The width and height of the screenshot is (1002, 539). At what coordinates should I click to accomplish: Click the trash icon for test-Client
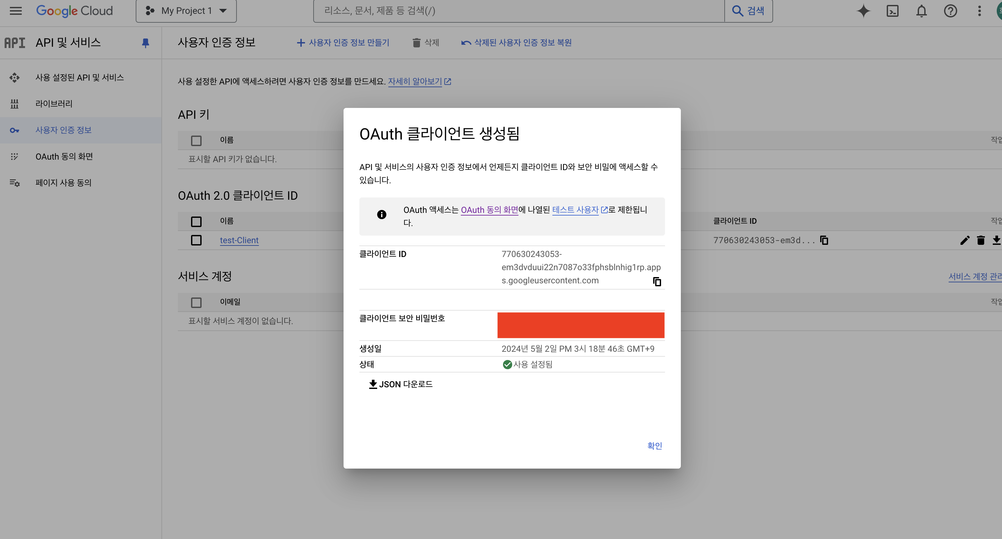981,241
